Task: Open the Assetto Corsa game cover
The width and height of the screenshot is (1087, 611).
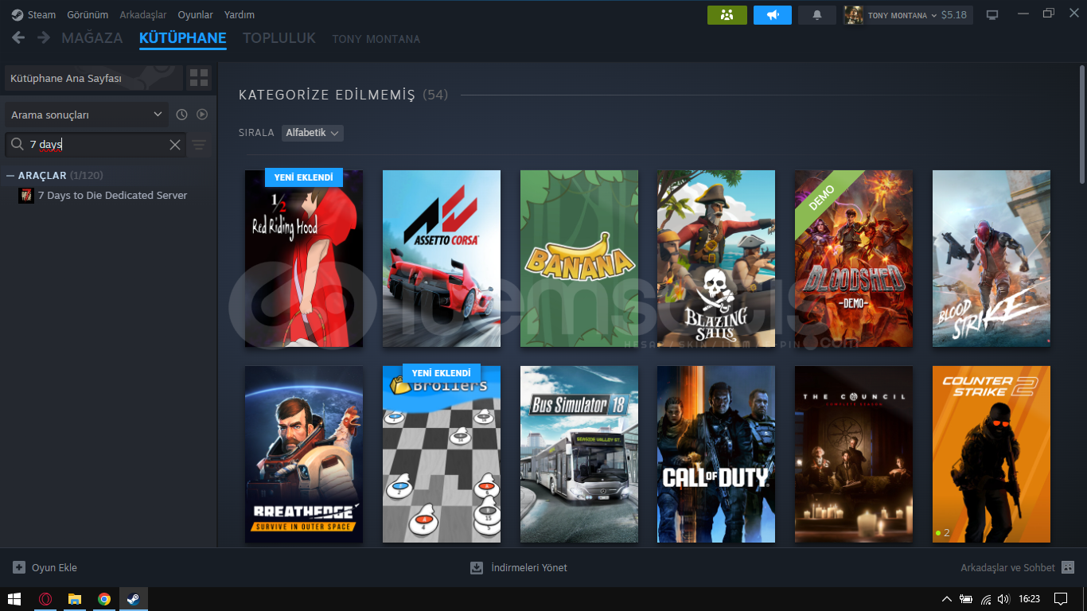Action: (x=442, y=259)
